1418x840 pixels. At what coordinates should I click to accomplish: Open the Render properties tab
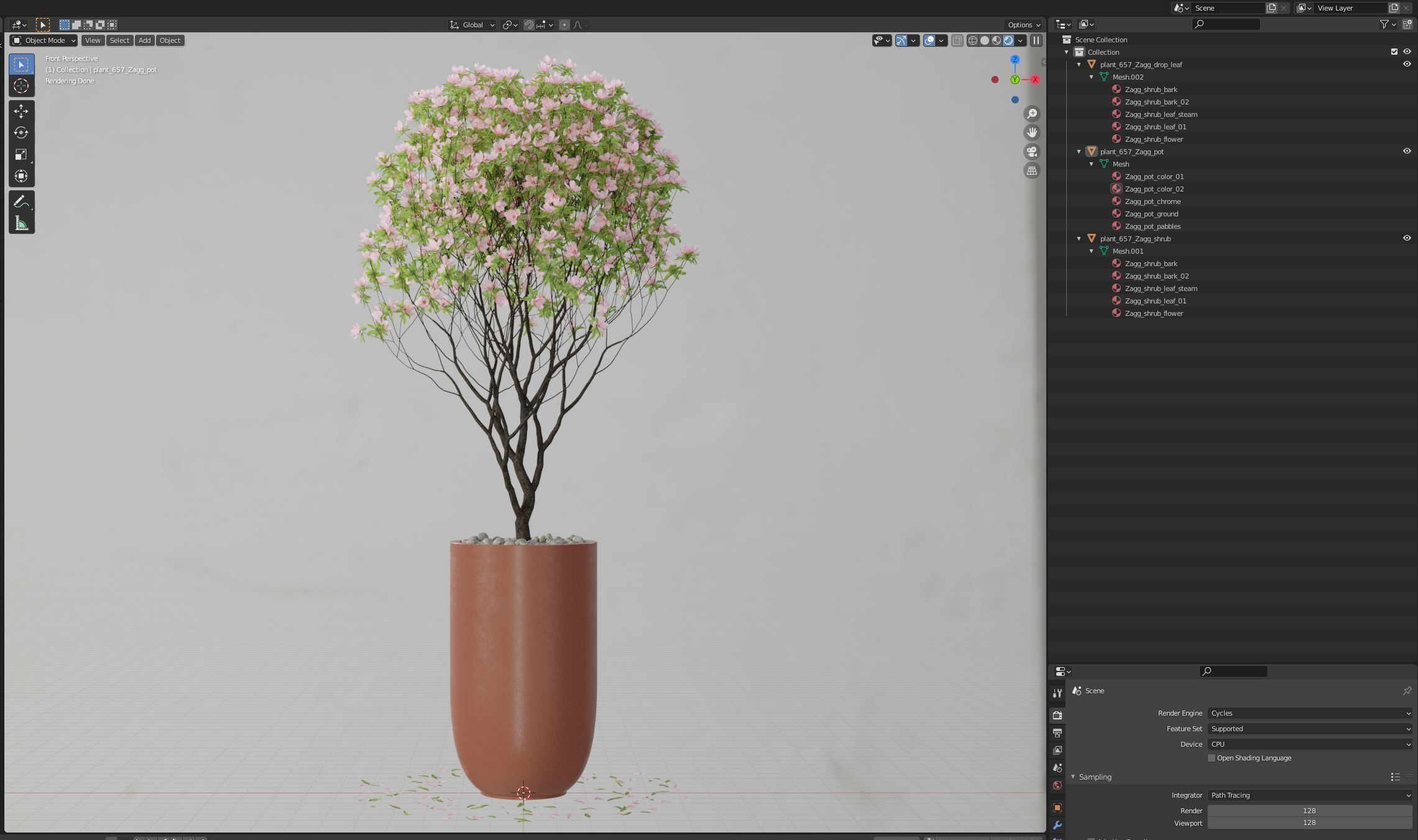coord(1057,716)
